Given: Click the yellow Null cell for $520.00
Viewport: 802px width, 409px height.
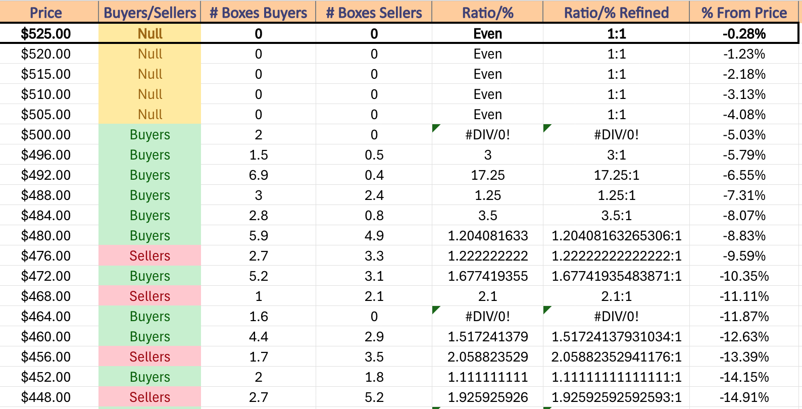Looking at the screenshot, I should coord(149,54).
